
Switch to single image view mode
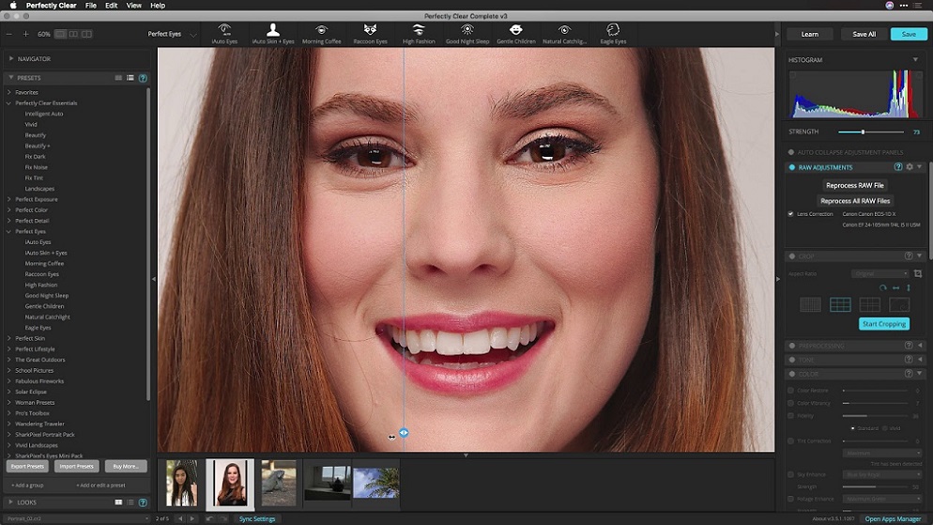click(60, 34)
